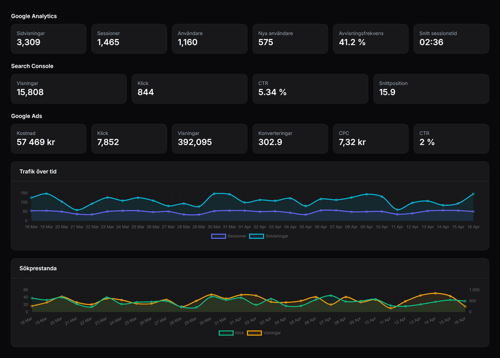Viewport: 500px width, 358px height.
Task: Click the Kostnad 57 469 kr card
Action: click(x=48, y=138)
